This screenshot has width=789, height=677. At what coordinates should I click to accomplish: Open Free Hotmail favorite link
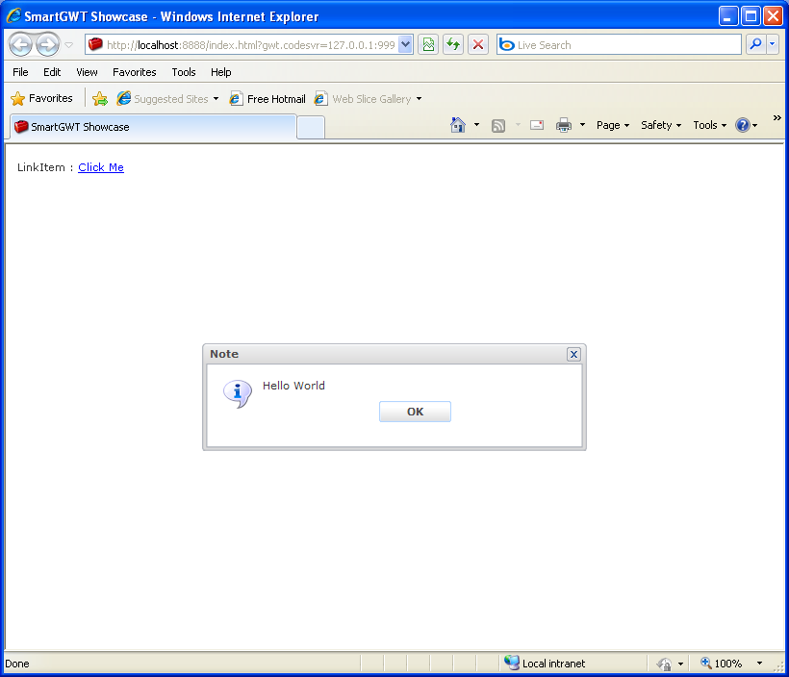(267, 99)
